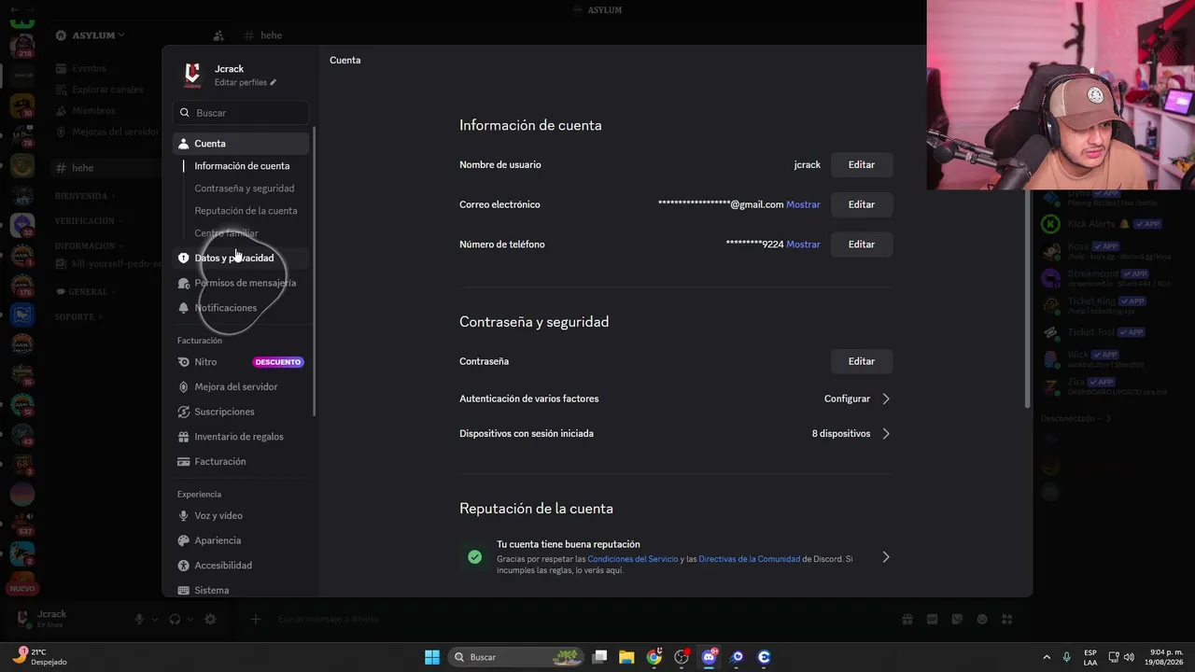This screenshot has width=1195, height=672.
Task: Open user settings gear in user panel
Action: click(210, 620)
